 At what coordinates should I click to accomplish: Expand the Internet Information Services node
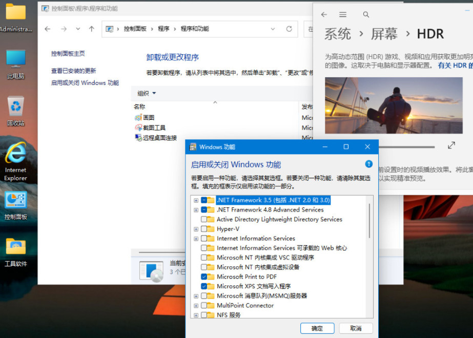[196, 239]
